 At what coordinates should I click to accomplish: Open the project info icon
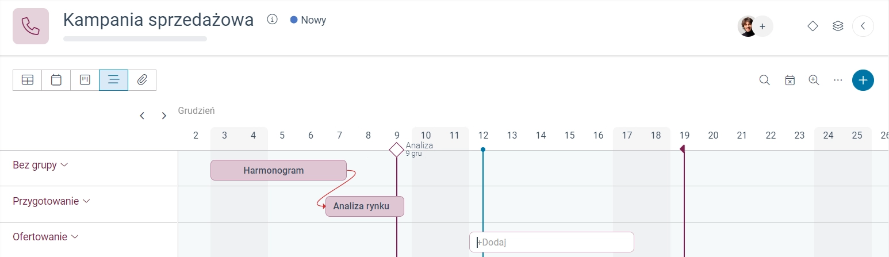[273, 20]
